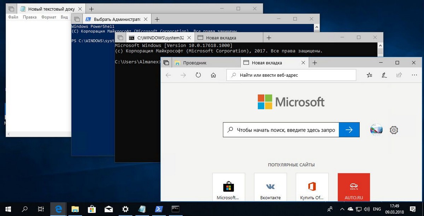Open Task View on the taskbar
This screenshot has width=424, height=216.
(x=41, y=209)
